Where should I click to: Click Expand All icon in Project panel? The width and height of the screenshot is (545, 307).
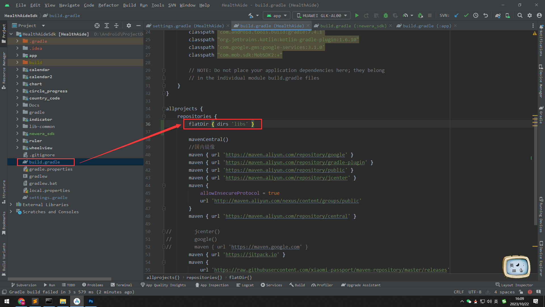[x=107, y=26]
